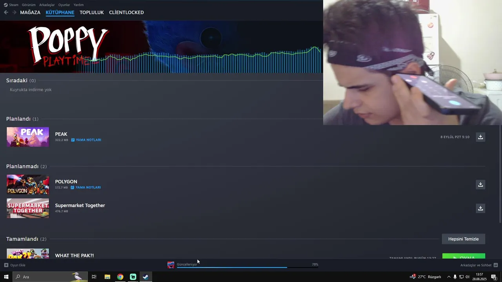Open Google Chrome from the taskbar

tap(120, 277)
